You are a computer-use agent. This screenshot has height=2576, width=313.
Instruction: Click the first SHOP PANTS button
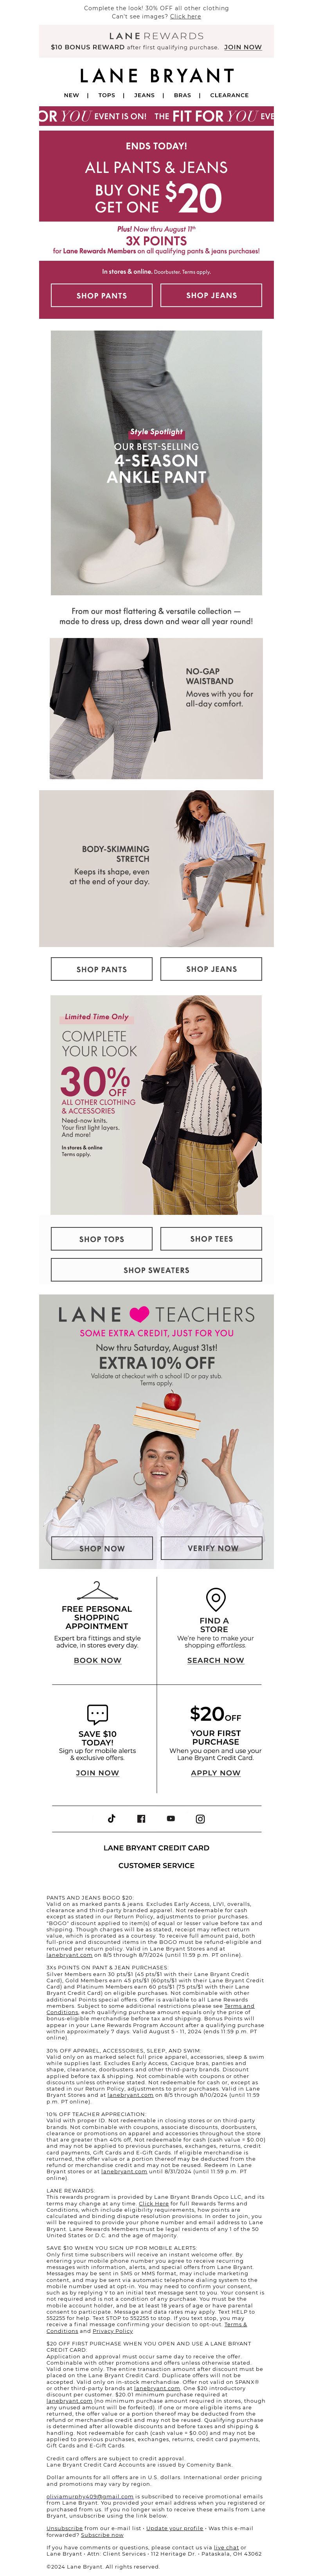(x=102, y=295)
